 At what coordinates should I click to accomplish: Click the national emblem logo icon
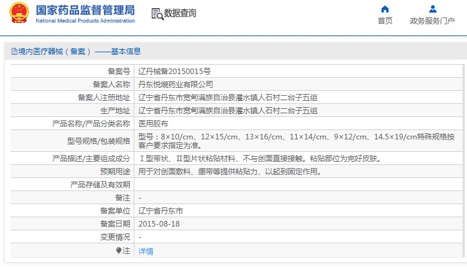19,13
